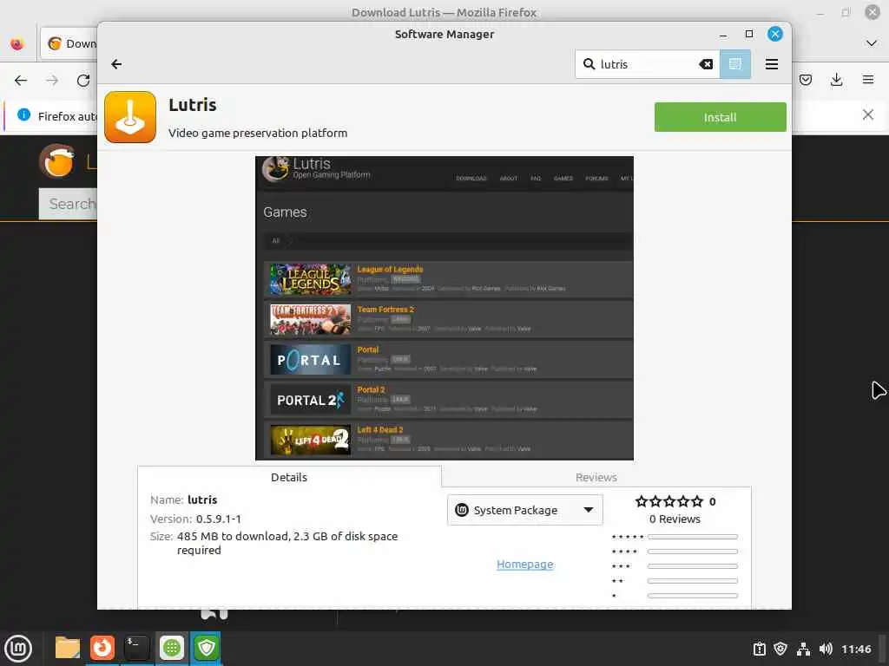Open the Lutris screenshot preview
889x666 pixels.
tap(444, 308)
